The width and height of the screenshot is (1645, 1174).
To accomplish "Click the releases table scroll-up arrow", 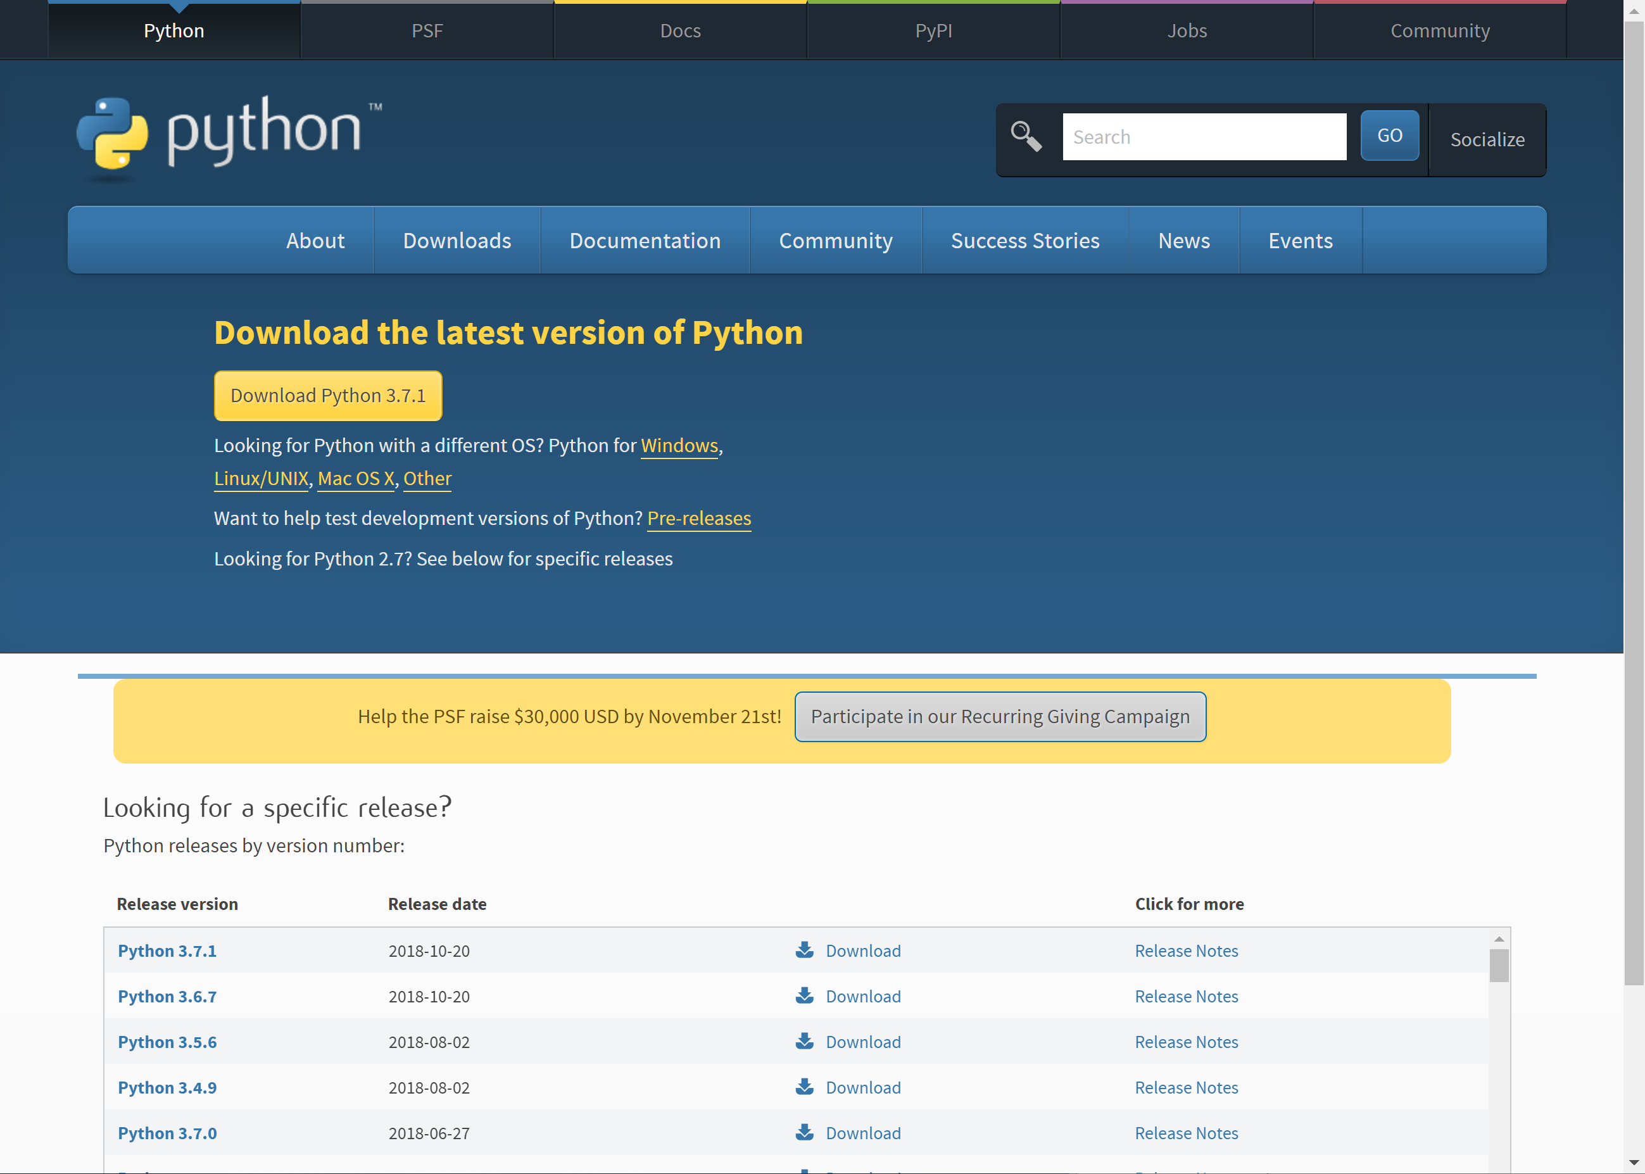I will point(1499,939).
